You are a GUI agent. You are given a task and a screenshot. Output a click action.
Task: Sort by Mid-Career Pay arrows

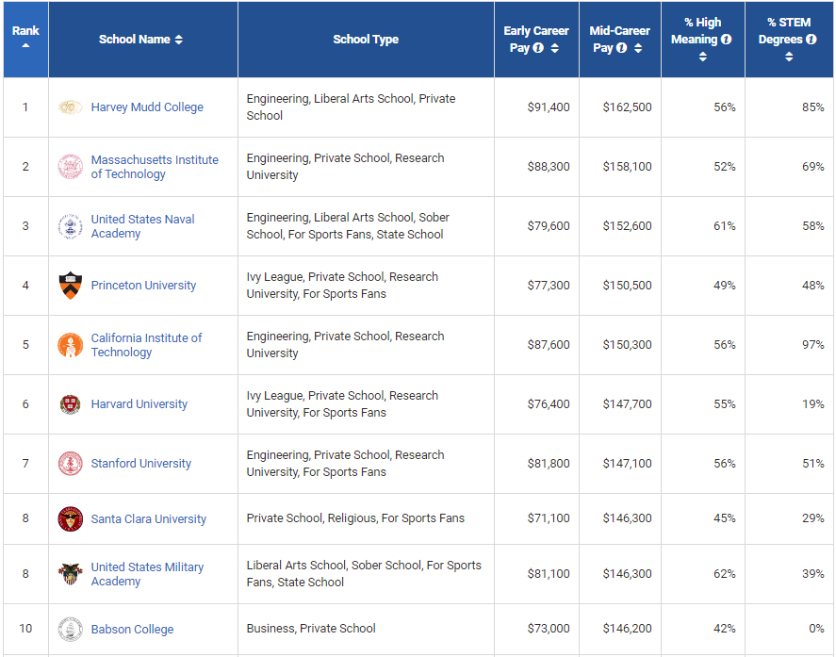638,48
